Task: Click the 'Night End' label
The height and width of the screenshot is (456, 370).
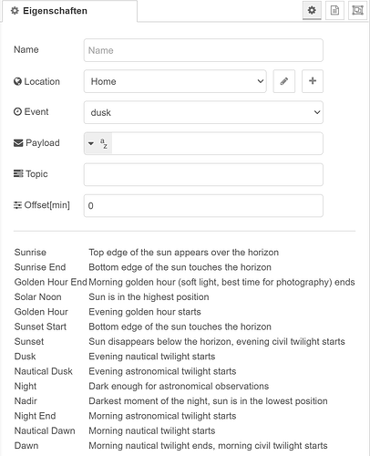Action: pos(36,416)
